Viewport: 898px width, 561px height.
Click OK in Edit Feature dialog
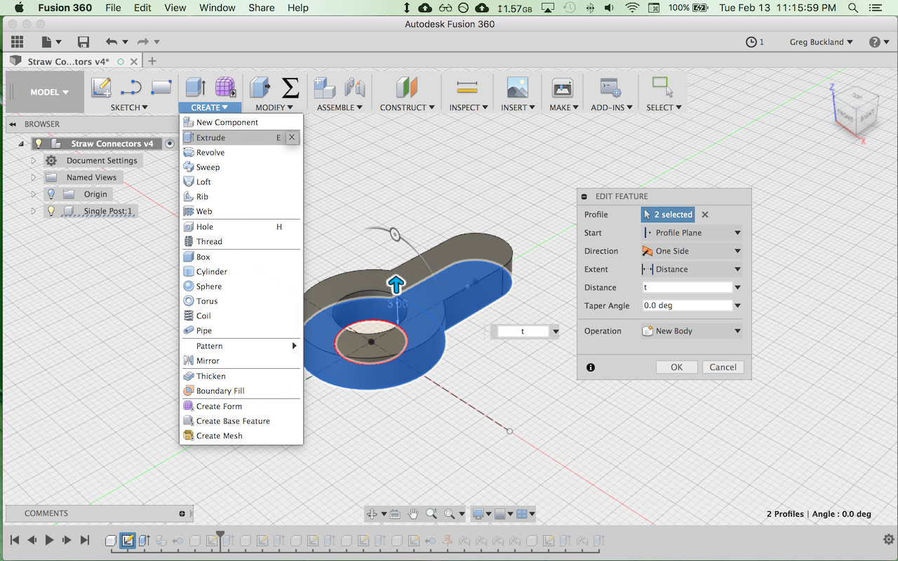pos(676,367)
